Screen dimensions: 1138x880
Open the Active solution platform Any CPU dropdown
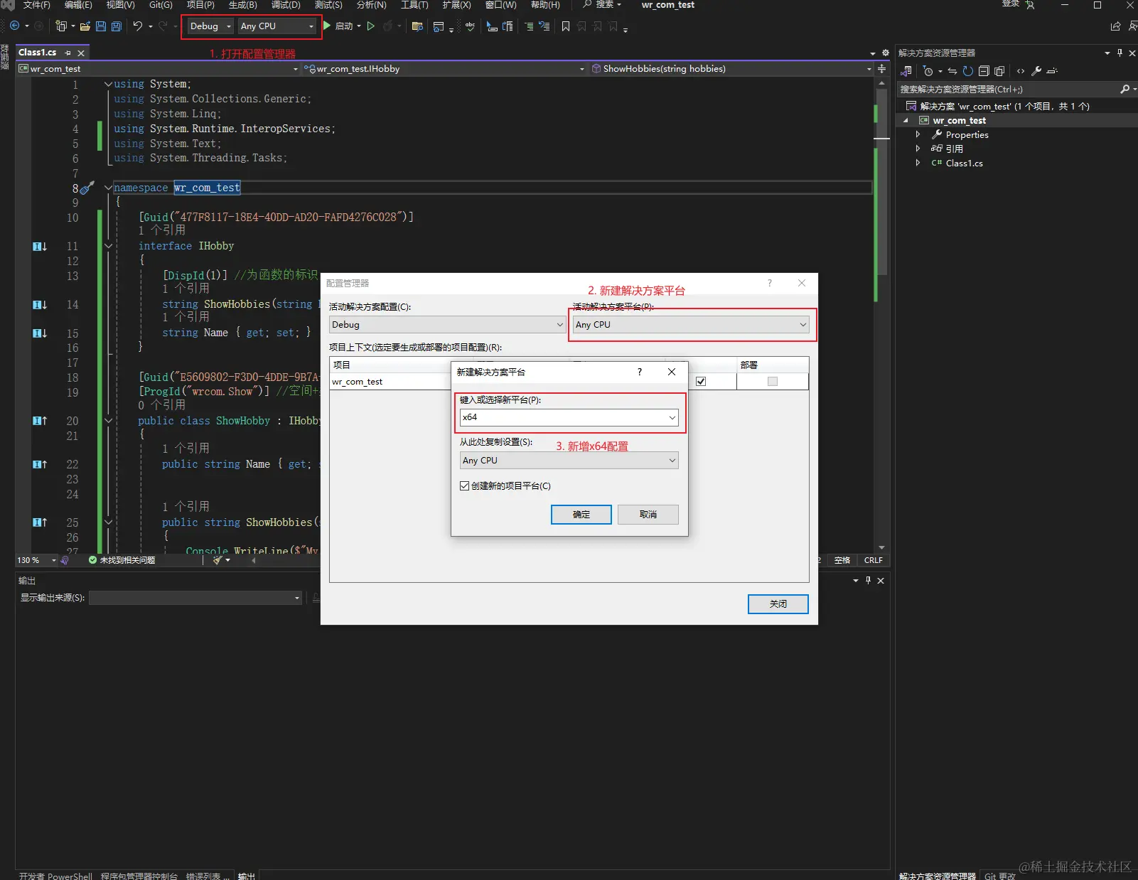(x=691, y=324)
